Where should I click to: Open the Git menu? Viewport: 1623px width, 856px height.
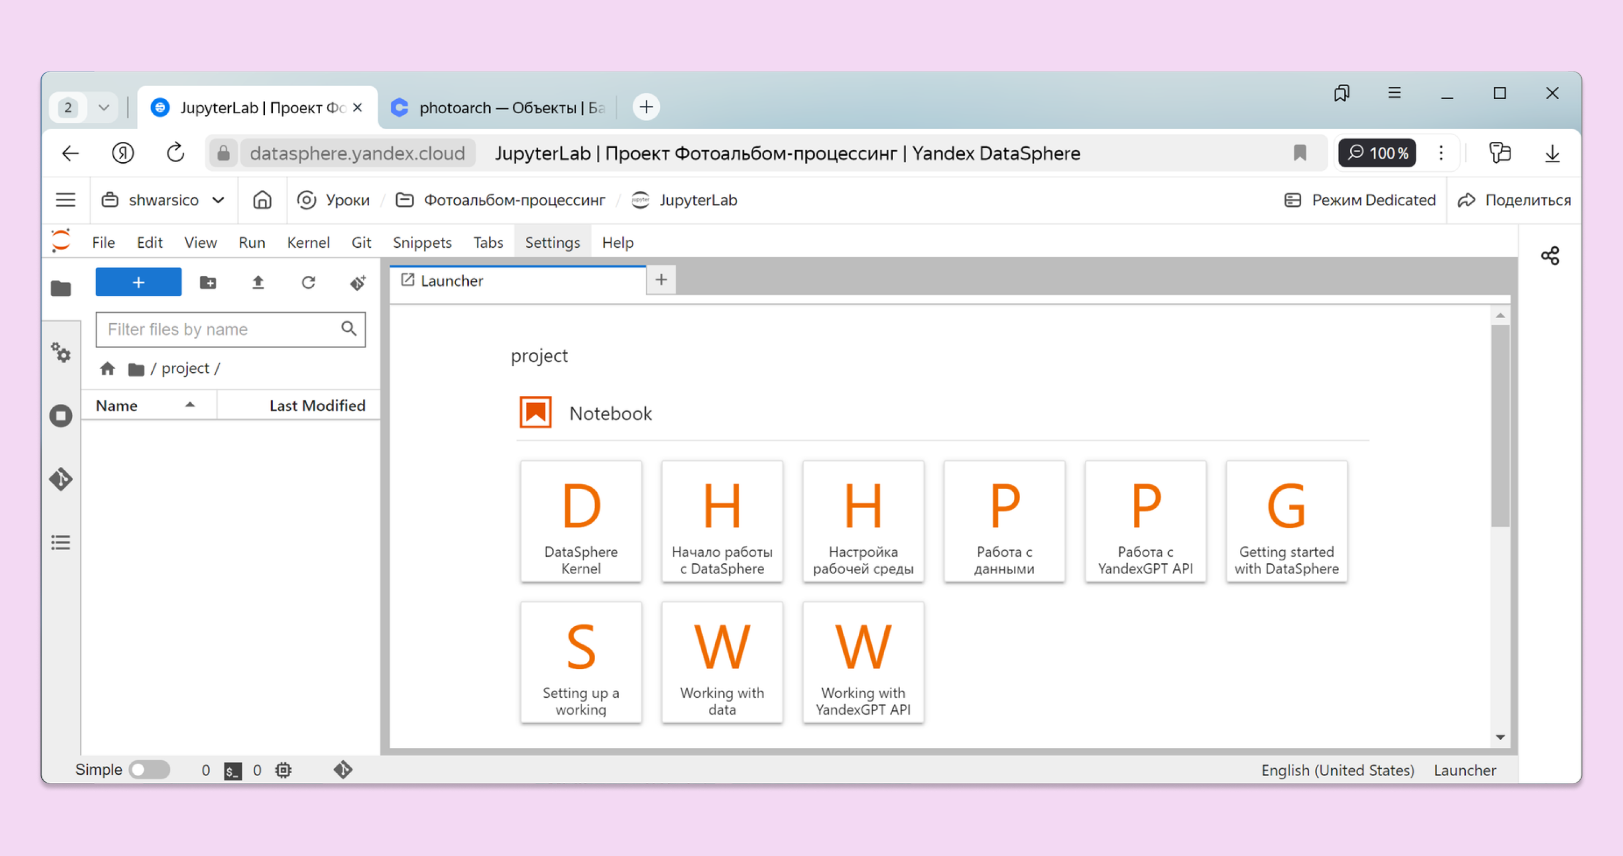point(361,242)
